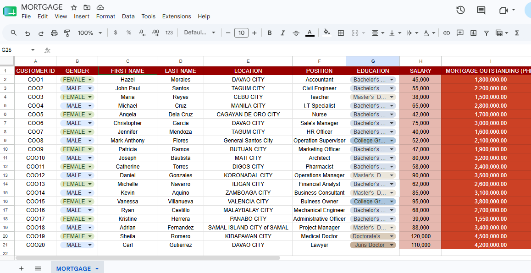Star the MORTGAGE document
Image resolution: width=531 pixels, height=273 pixels.
pos(74,7)
